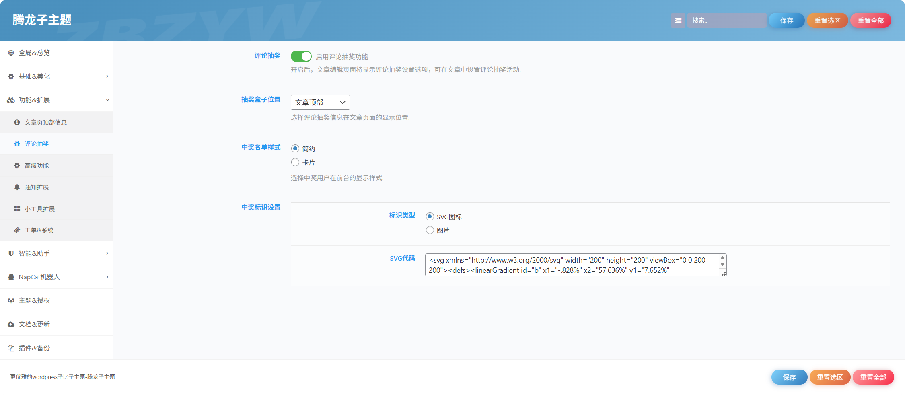Expand the NapCat机器人 section arrow
The height and width of the screenshot is (395, 905).
coord(107,277)
